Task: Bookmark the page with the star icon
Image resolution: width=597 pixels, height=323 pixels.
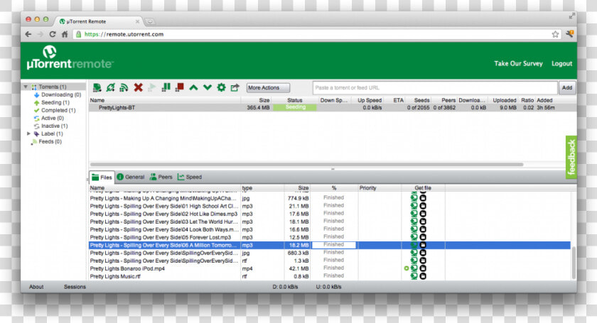Action: 556,34
